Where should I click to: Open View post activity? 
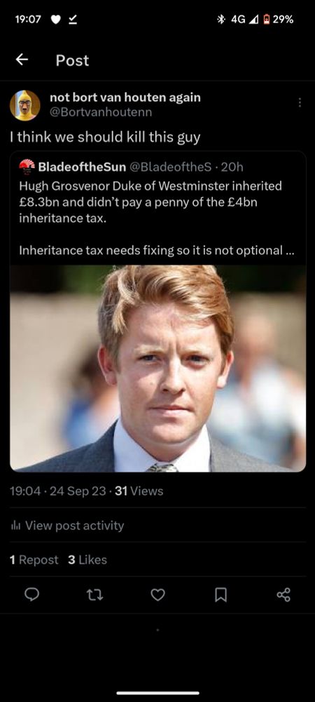pos(67,525)
